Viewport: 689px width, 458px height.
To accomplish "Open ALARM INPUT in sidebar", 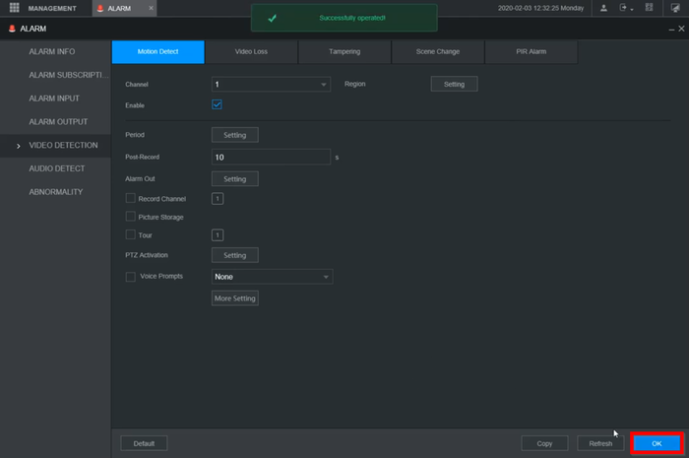I will tap(54, 98).
